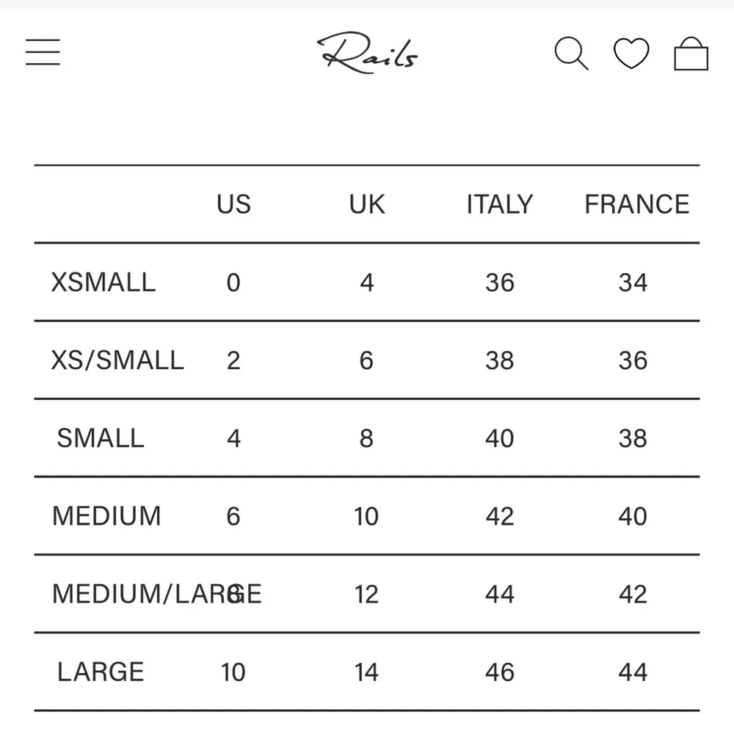Select the XSMALL row label

tap(103, 283)
